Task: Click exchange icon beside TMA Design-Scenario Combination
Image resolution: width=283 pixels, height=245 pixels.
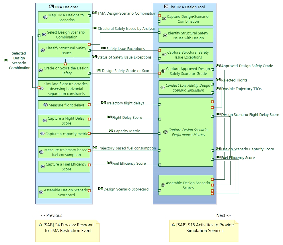Action: [95, 13]
